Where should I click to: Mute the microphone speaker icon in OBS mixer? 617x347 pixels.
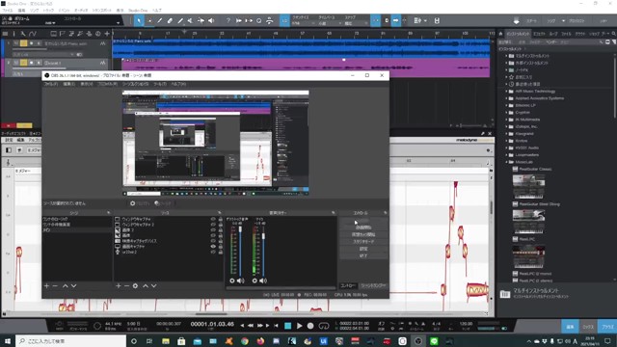point(263,280)
